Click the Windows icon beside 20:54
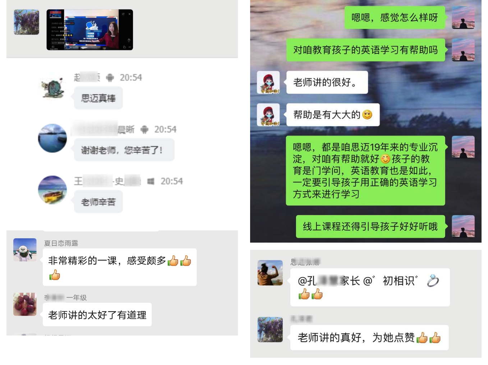The width and height of the screenshot is (488, 365). coord(151,181)
